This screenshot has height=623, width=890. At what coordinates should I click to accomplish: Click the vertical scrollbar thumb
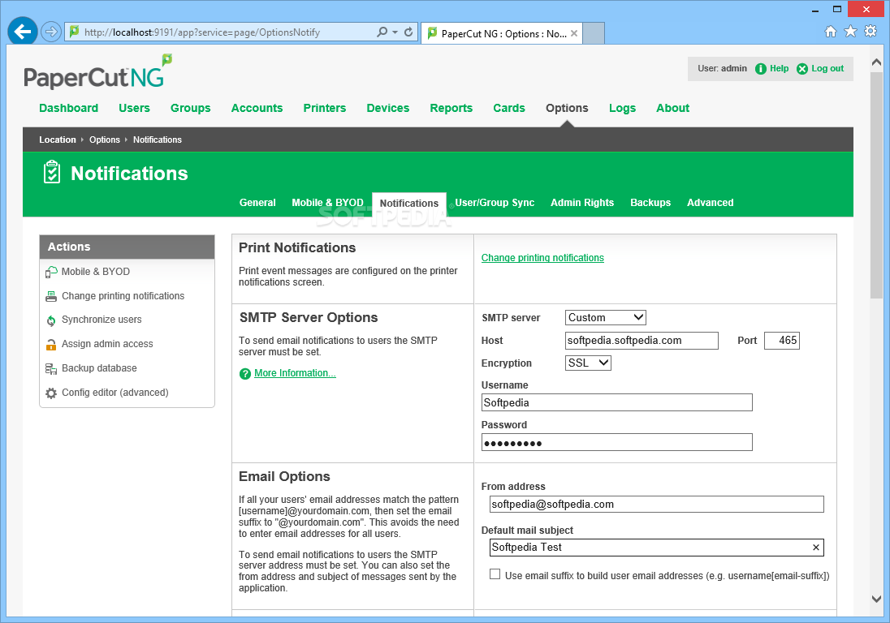click(876, 184)
